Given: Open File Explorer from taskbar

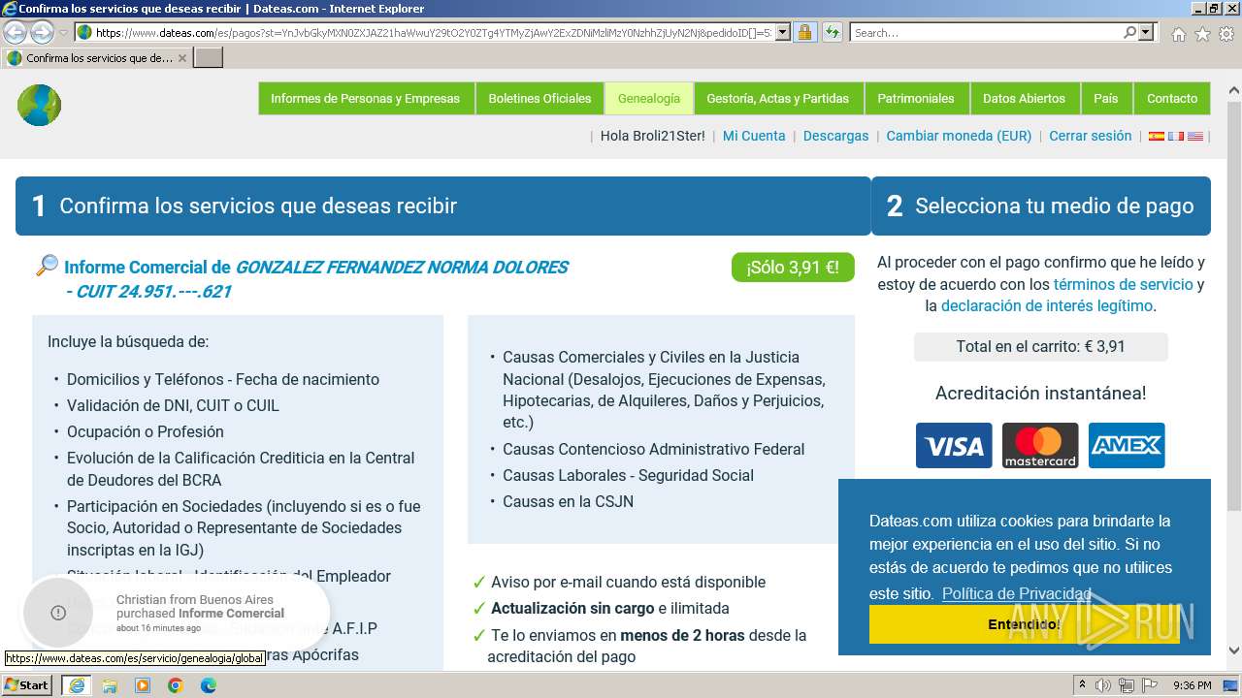Looking at the screenshot, I should pos(110,685).
